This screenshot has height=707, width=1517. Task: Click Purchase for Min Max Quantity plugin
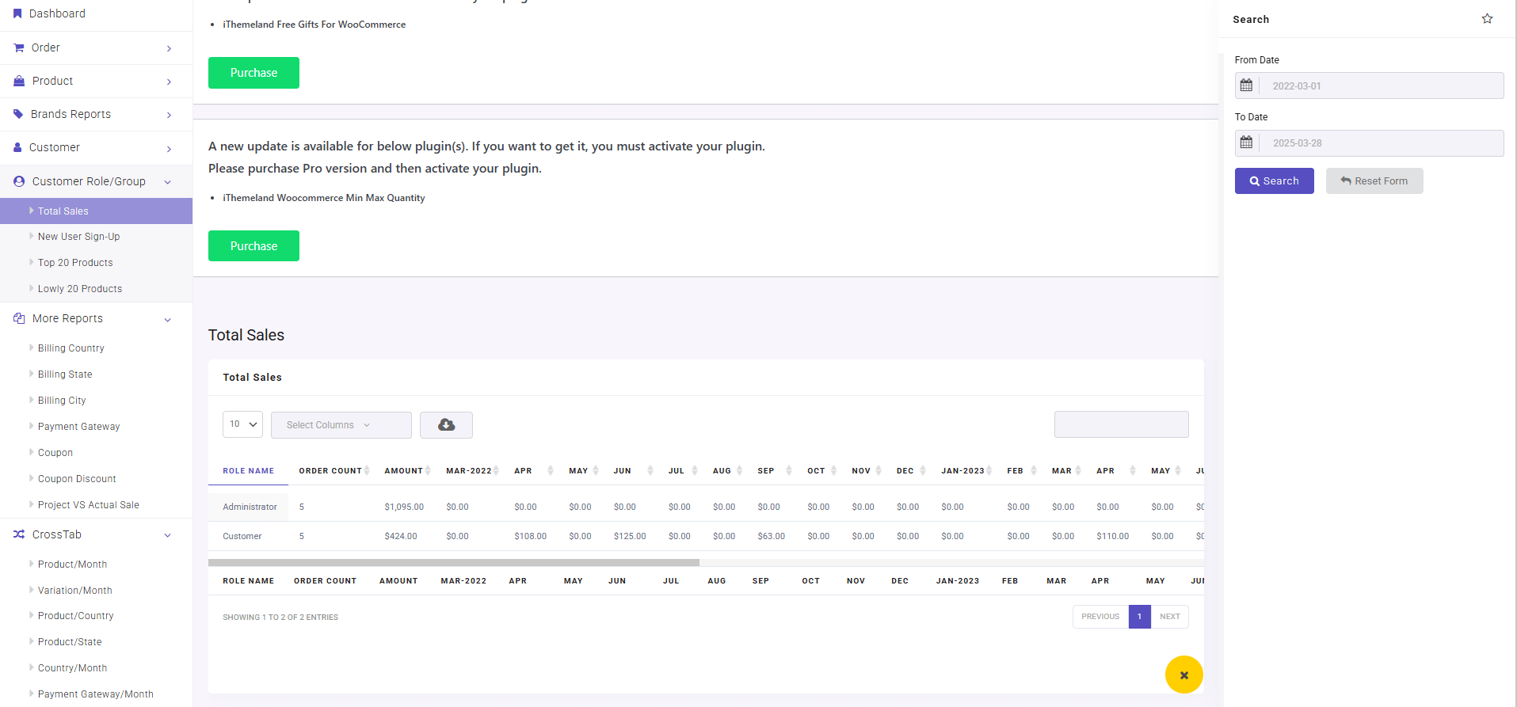tap(253, 246)
